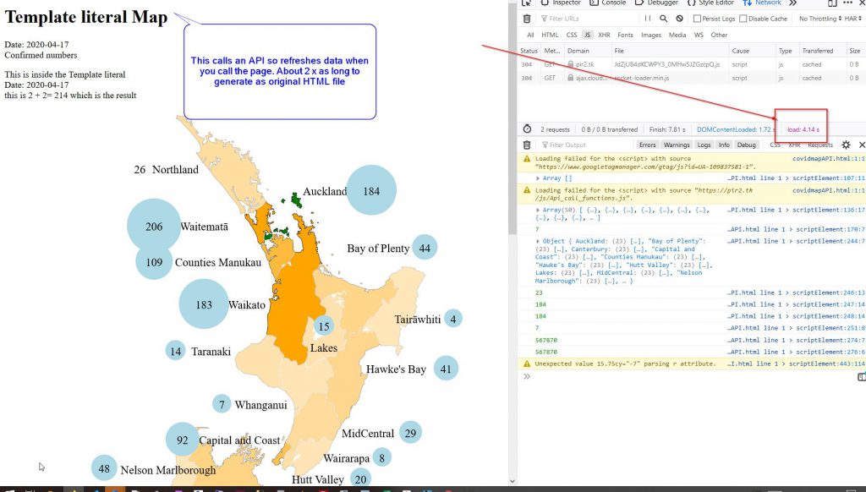
Task: Open console settings gear
Action: click(x=847, y=145)
